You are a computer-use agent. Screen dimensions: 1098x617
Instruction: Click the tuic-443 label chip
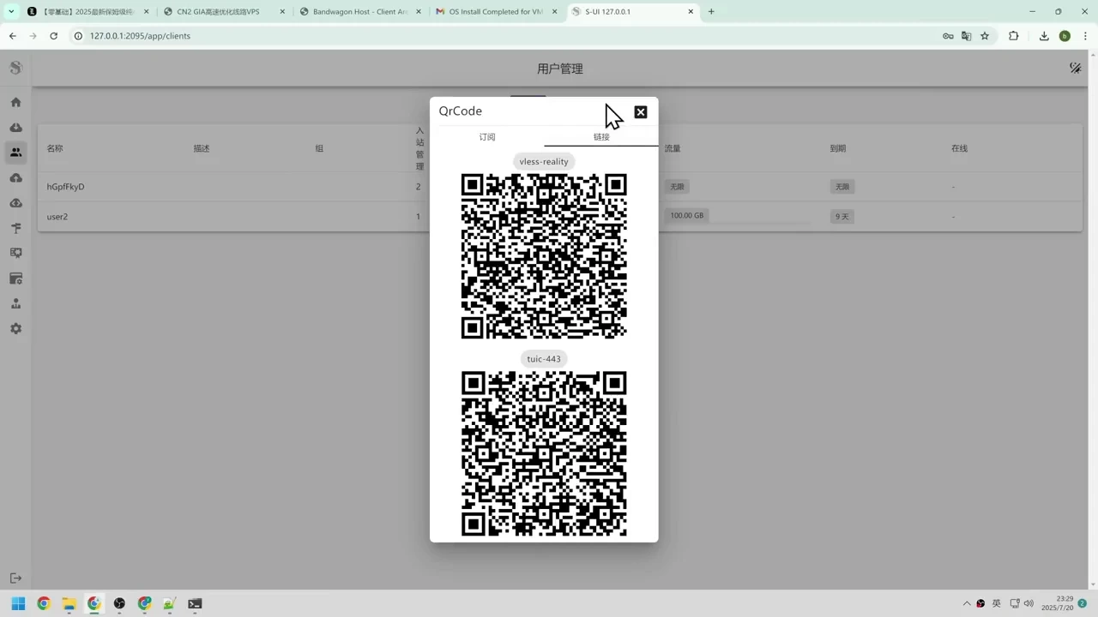click(x=544, y=359)
